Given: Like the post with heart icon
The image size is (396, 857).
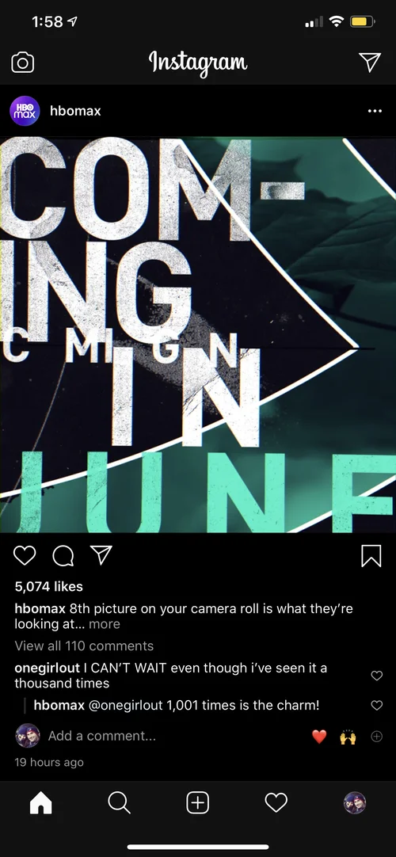Looking at the screenshot, I should coord(25,555).
